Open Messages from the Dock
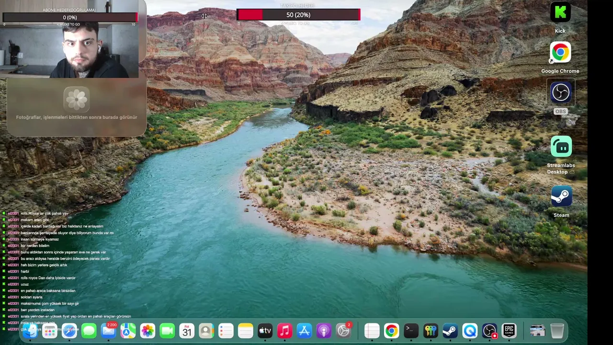Image resolution: width=613 pixels, height=345 pixels. point(89,331)
